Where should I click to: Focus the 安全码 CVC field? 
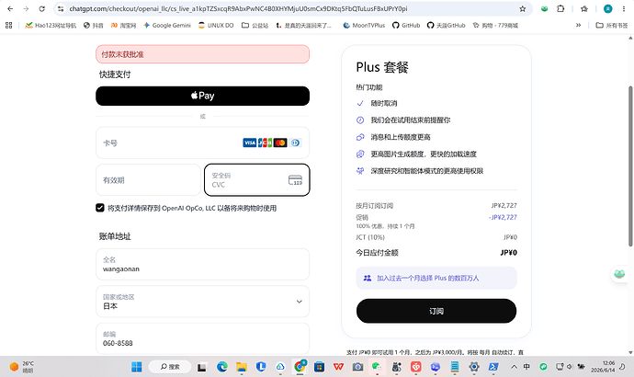256,180
